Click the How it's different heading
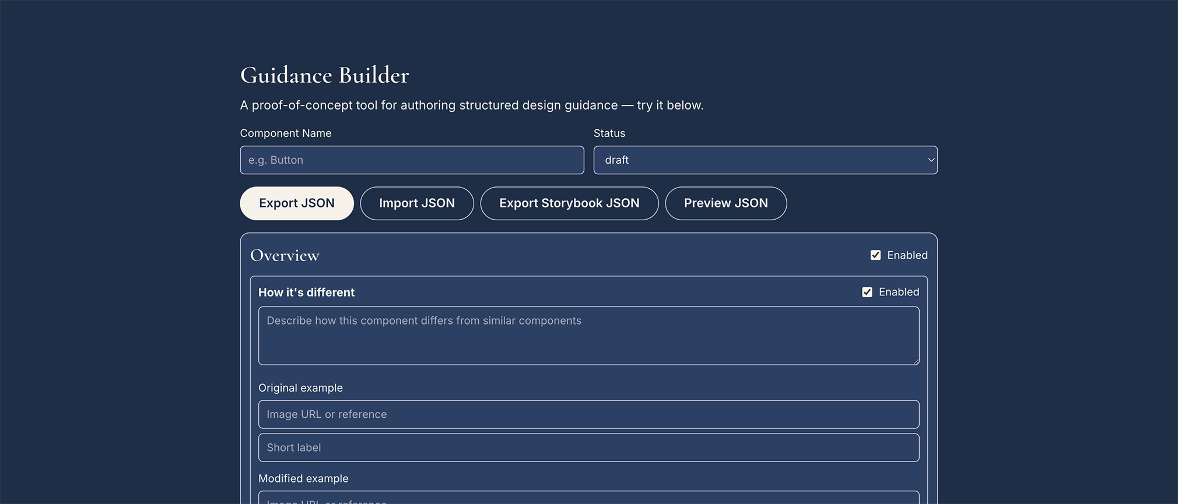1178x504 pixels. pos(307,292)
